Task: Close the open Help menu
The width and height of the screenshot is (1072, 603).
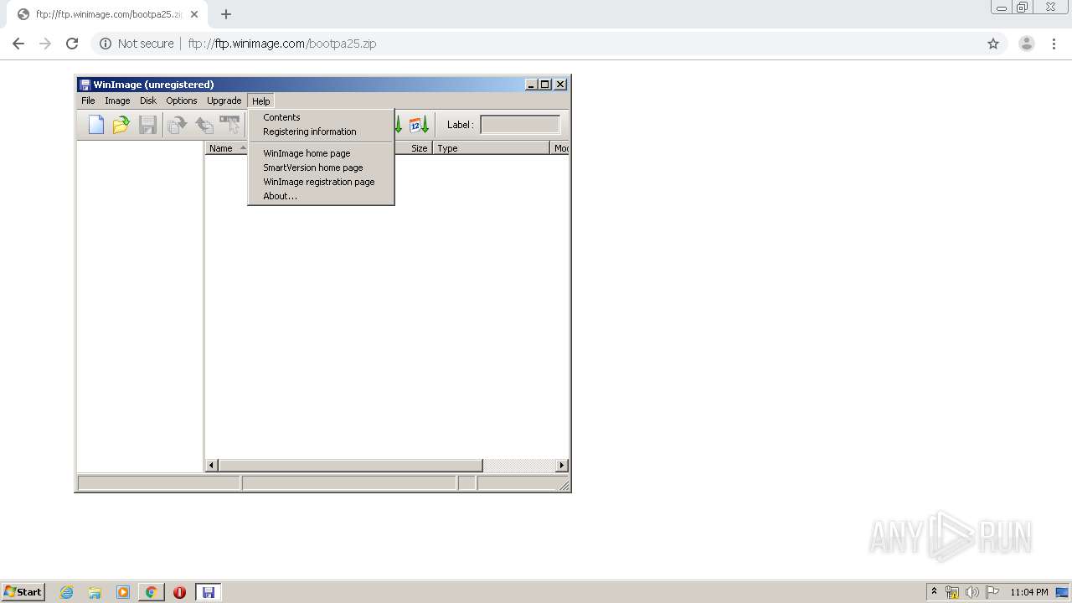Action: point(261,100)
